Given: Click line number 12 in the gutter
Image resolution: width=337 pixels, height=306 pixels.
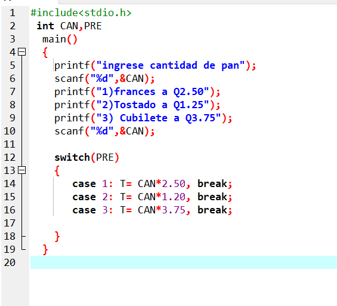Looking at the screenshot, I should [10, 157].
